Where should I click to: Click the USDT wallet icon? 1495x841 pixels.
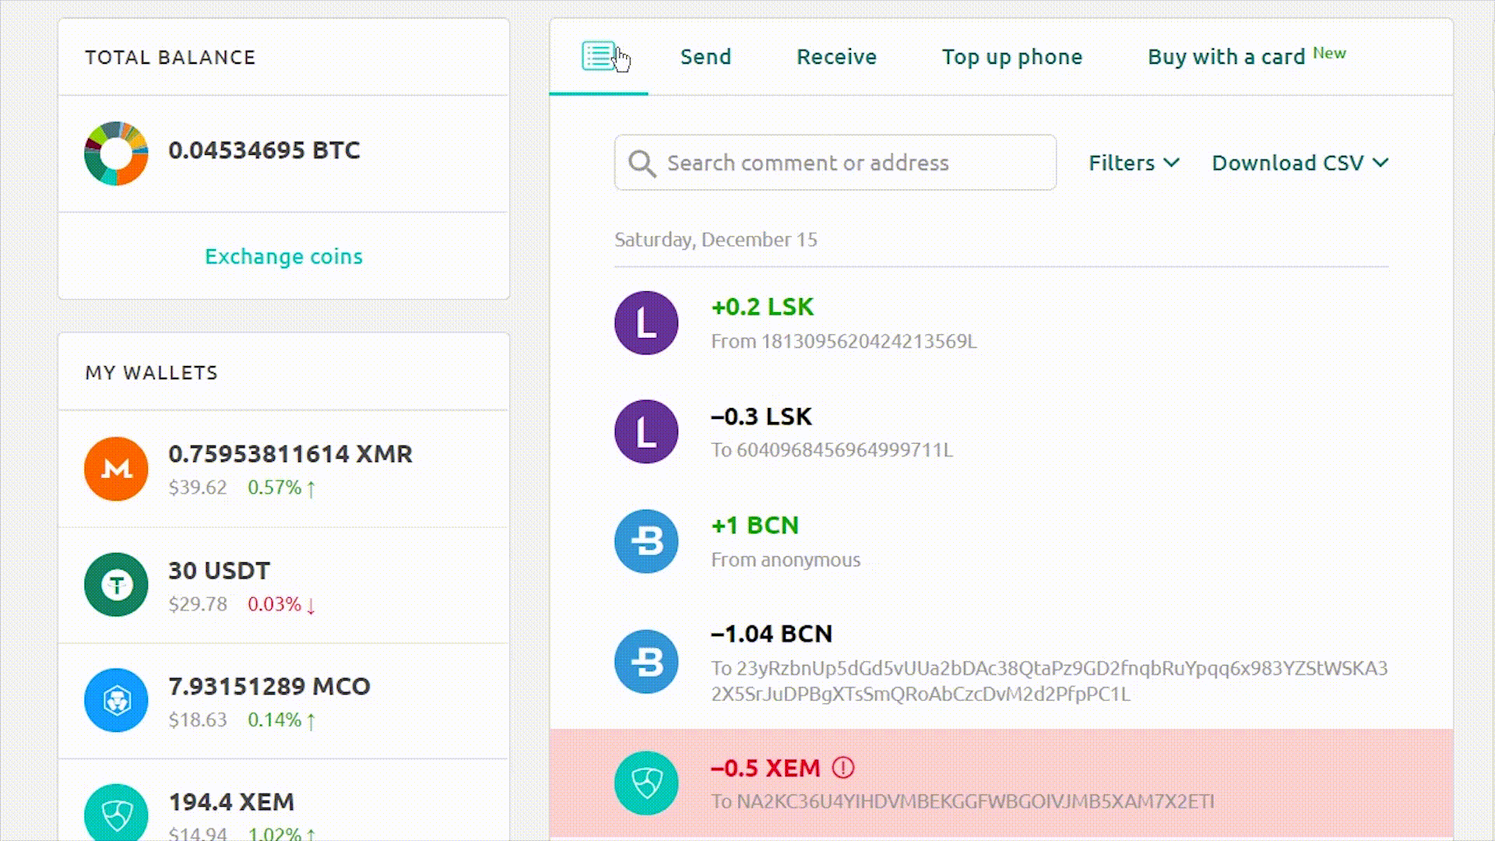coord(115,584)
